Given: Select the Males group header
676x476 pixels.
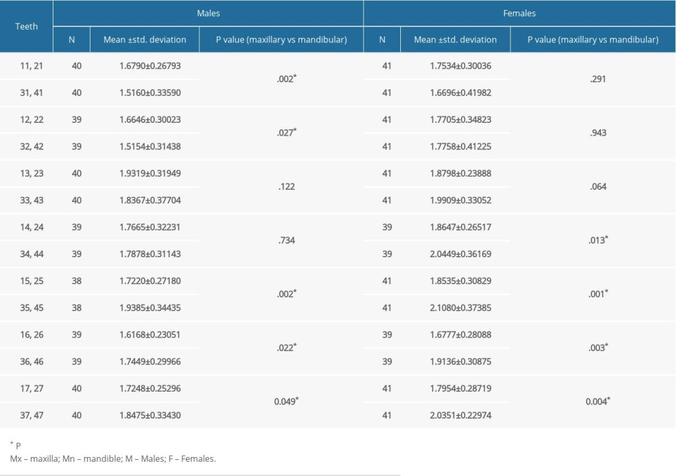Looking at the screenshot, I should click(x=208, y=12).
